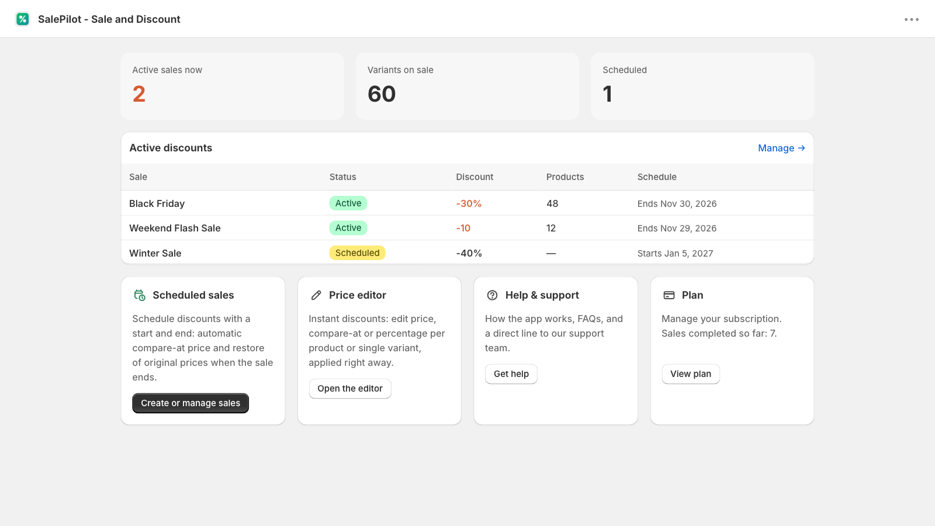Click the Sale column header
This screenshot has height=526, width=935.
(138, 177)
